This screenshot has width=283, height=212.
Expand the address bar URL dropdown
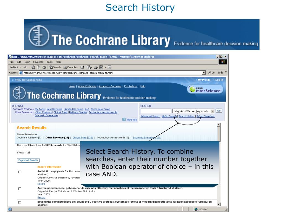click(204, 73)
